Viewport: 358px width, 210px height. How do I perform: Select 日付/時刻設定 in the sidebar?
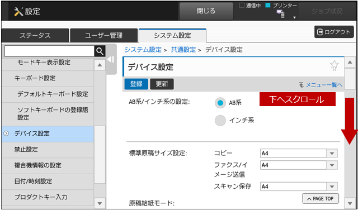(x=48, y=182)
